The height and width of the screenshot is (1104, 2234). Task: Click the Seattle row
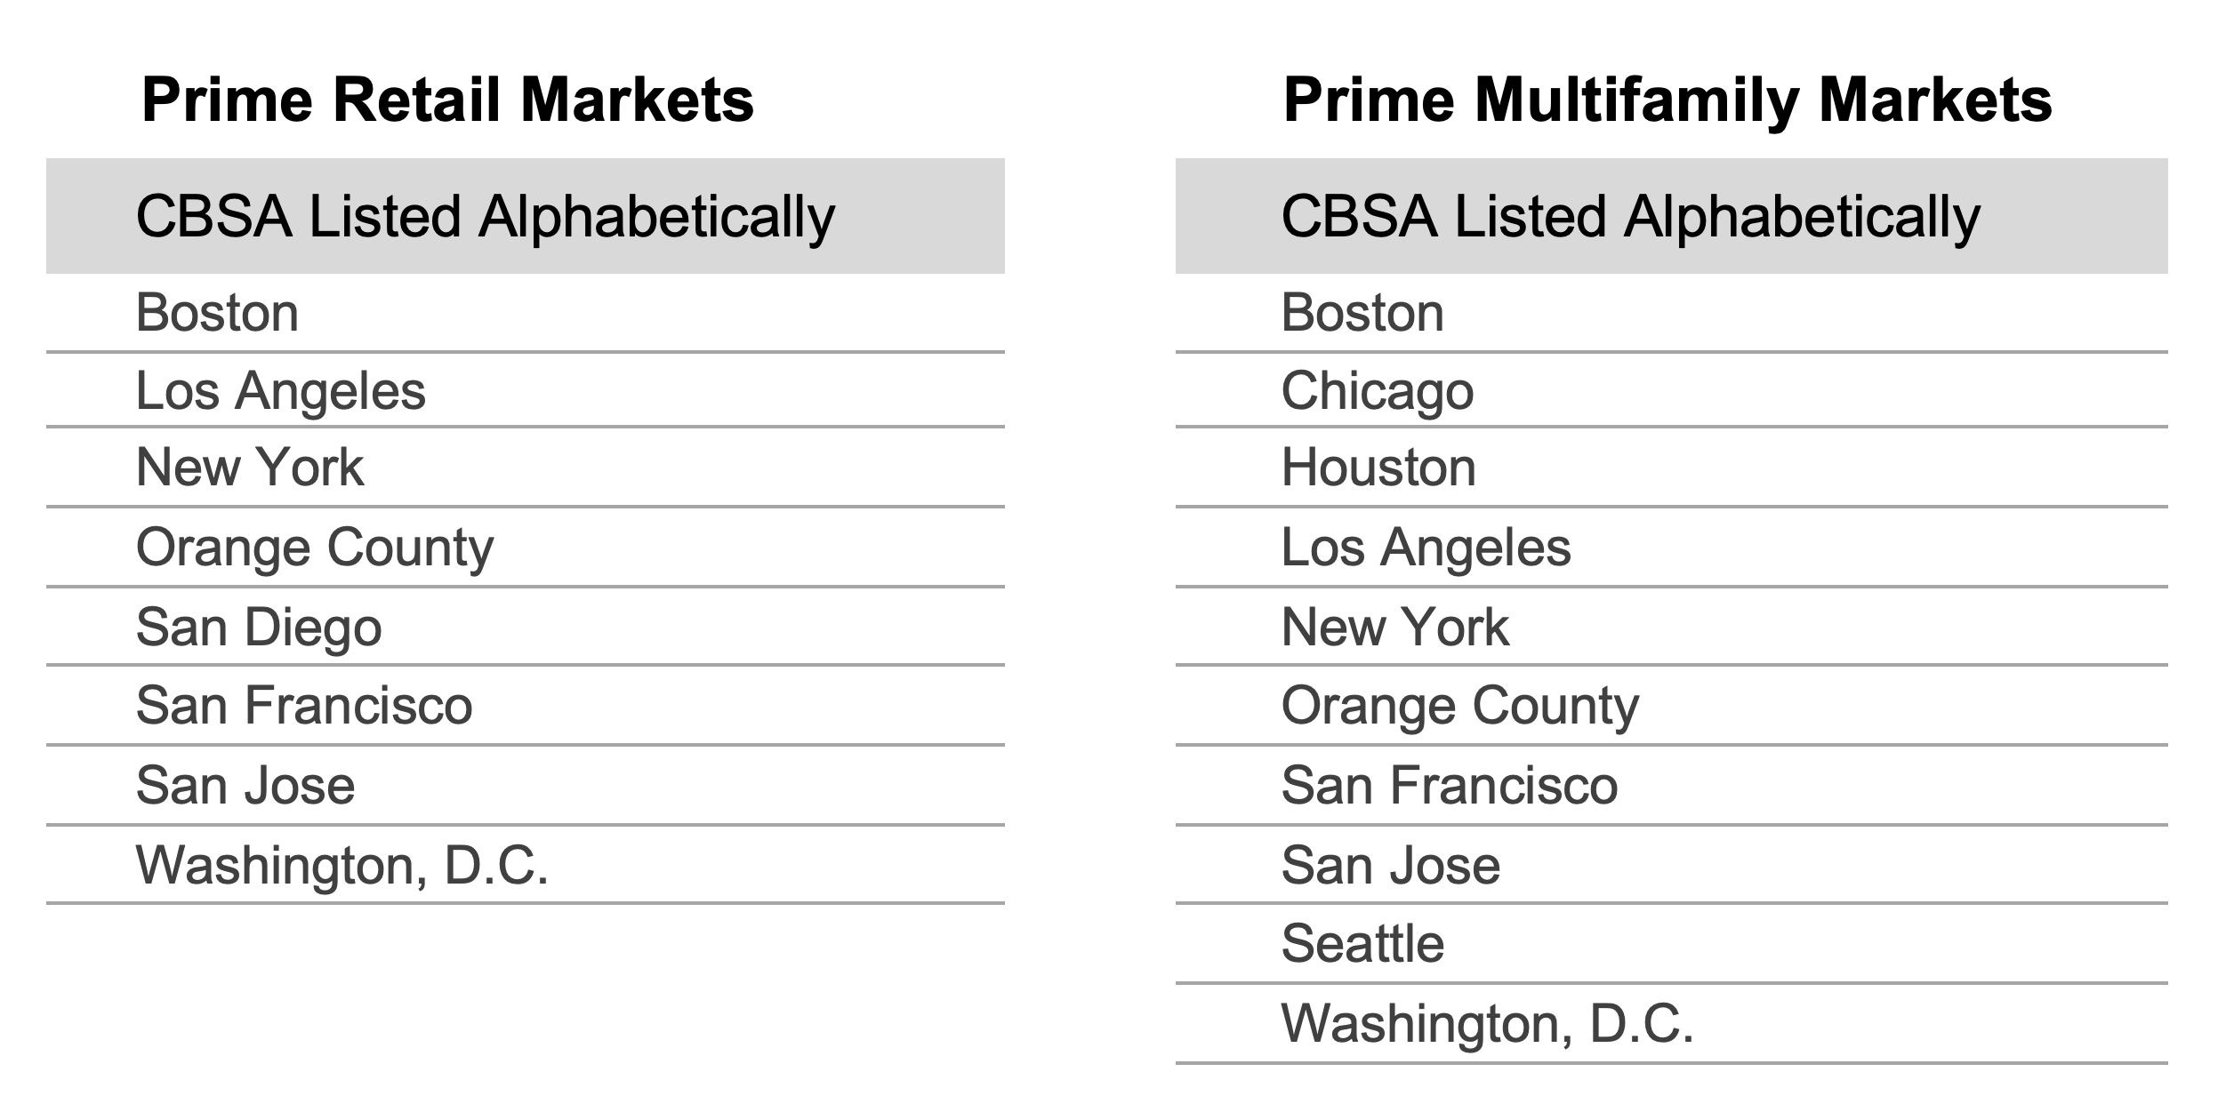pos(1672,944)
